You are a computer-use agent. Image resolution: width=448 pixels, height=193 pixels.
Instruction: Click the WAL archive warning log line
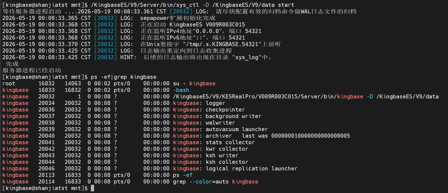point(179,11)
